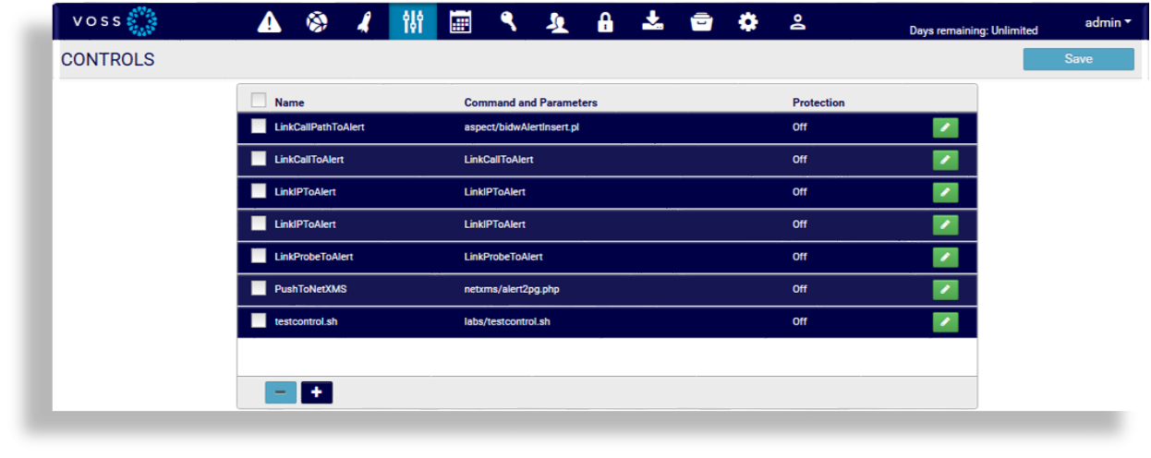This screenshot has height=458, width=1151.
Task: Edit the testcontrol.sh row with pencil
Action: 945,321
